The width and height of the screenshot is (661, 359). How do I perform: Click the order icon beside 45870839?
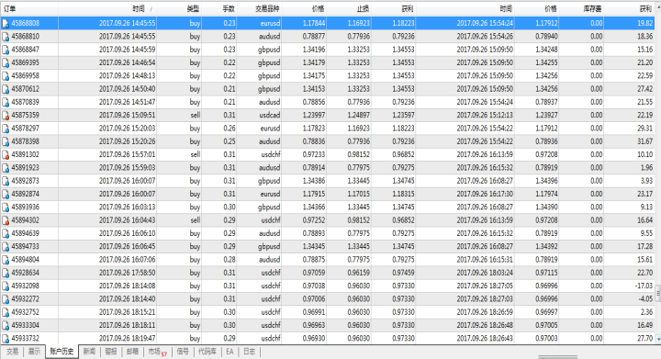pos(6,103)
